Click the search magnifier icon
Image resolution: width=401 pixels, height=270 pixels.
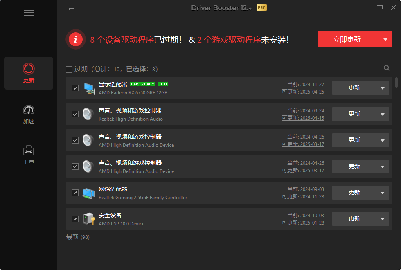(386, 68)
